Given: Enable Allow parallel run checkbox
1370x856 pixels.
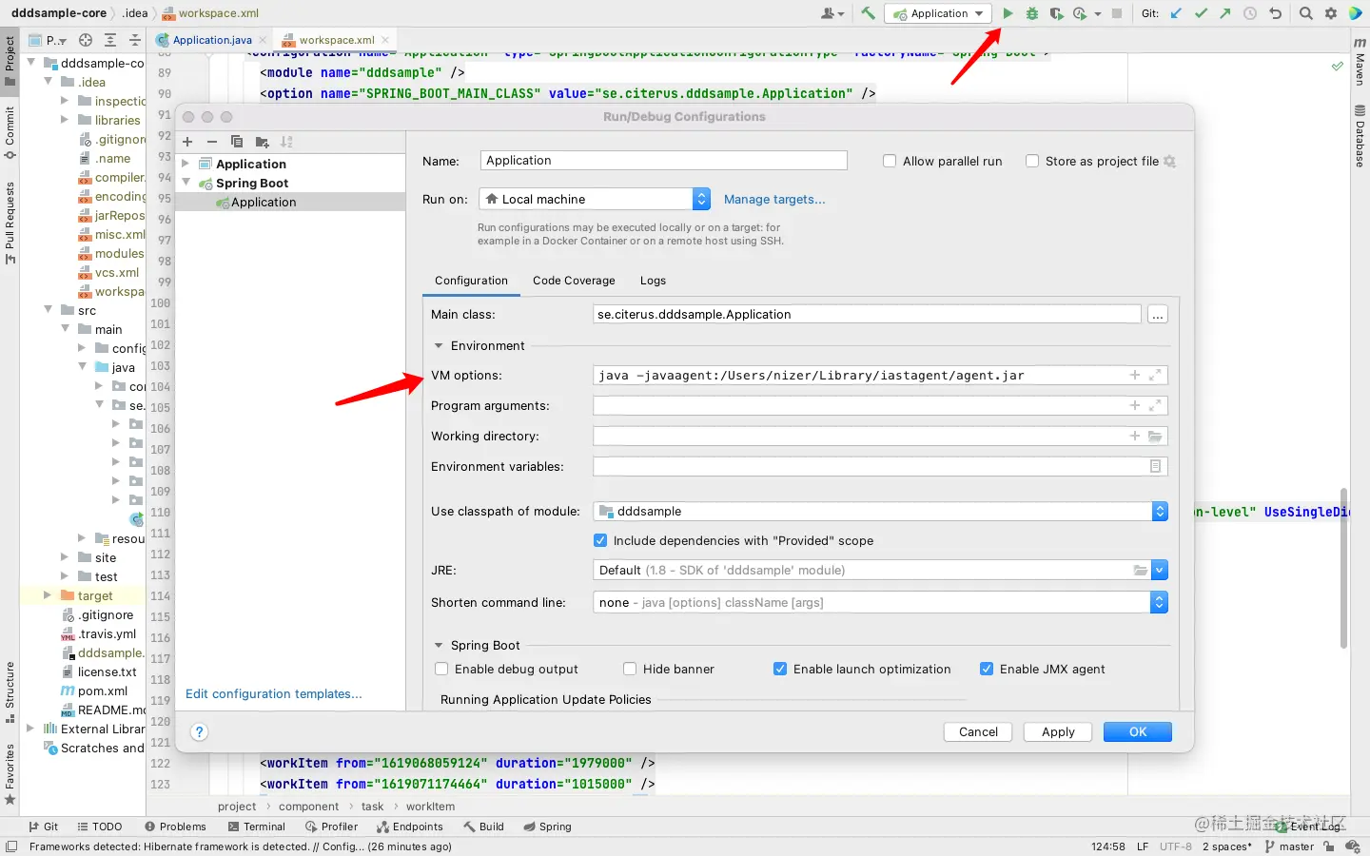Looking at the screenshot, I should [x=890, y=162].
